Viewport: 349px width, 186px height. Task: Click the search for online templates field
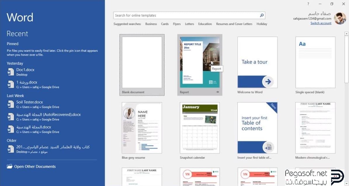[x=189, y=15]
